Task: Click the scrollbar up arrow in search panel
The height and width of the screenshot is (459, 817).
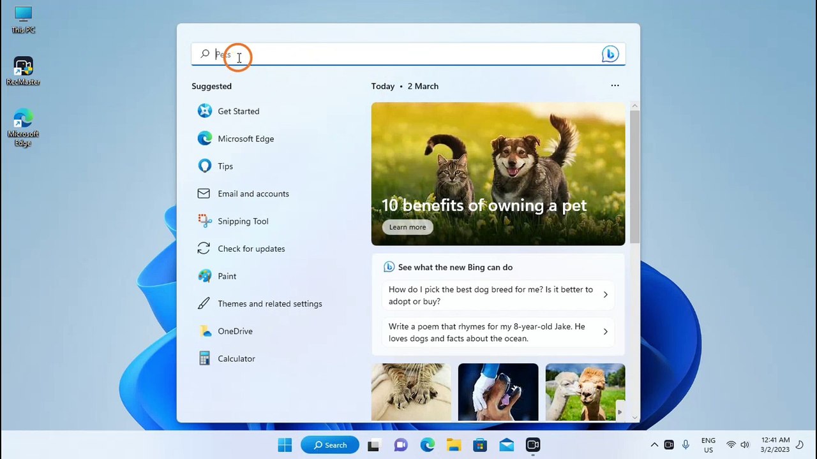Action: (x=634, y=106)
